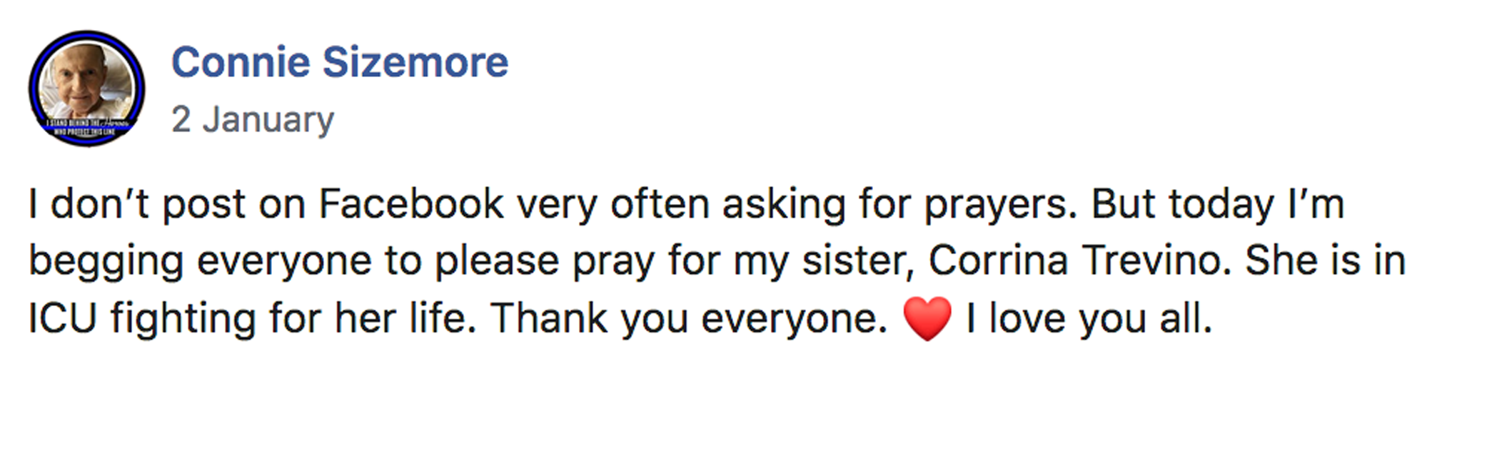Viewport: 1507px width, 456px height.
Task: Click the words But today in post
Action: point(1183,206)
